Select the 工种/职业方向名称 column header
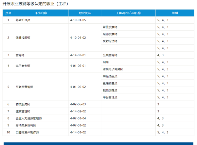 128,13
